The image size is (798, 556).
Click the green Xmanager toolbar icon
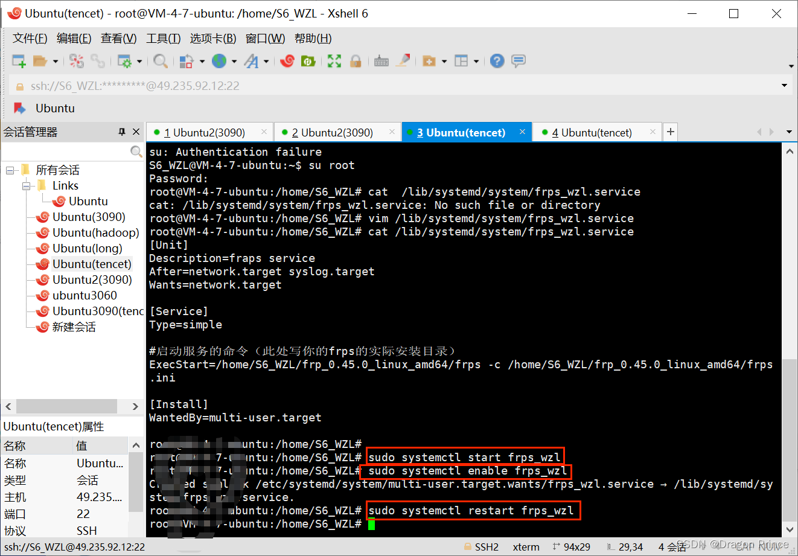pos(308,61)
